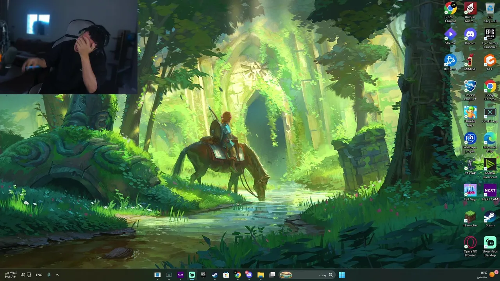Select the MIMESIS desktop icon
500x281 pixels.
tap(470, 62)
